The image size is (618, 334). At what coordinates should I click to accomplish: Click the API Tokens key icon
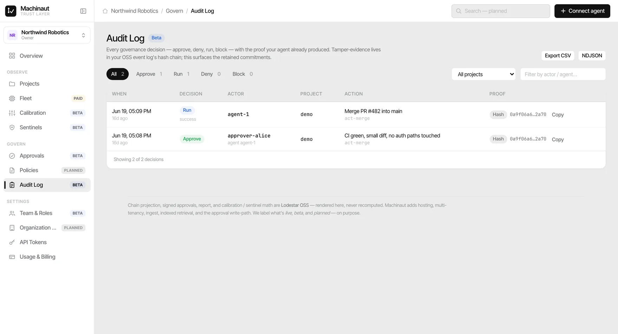(x=12, y=243)
